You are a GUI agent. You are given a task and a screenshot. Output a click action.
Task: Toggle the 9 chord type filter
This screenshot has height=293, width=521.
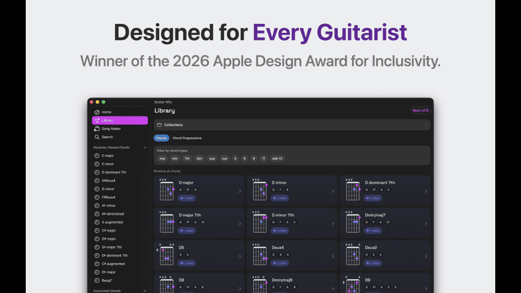(253, 158)
